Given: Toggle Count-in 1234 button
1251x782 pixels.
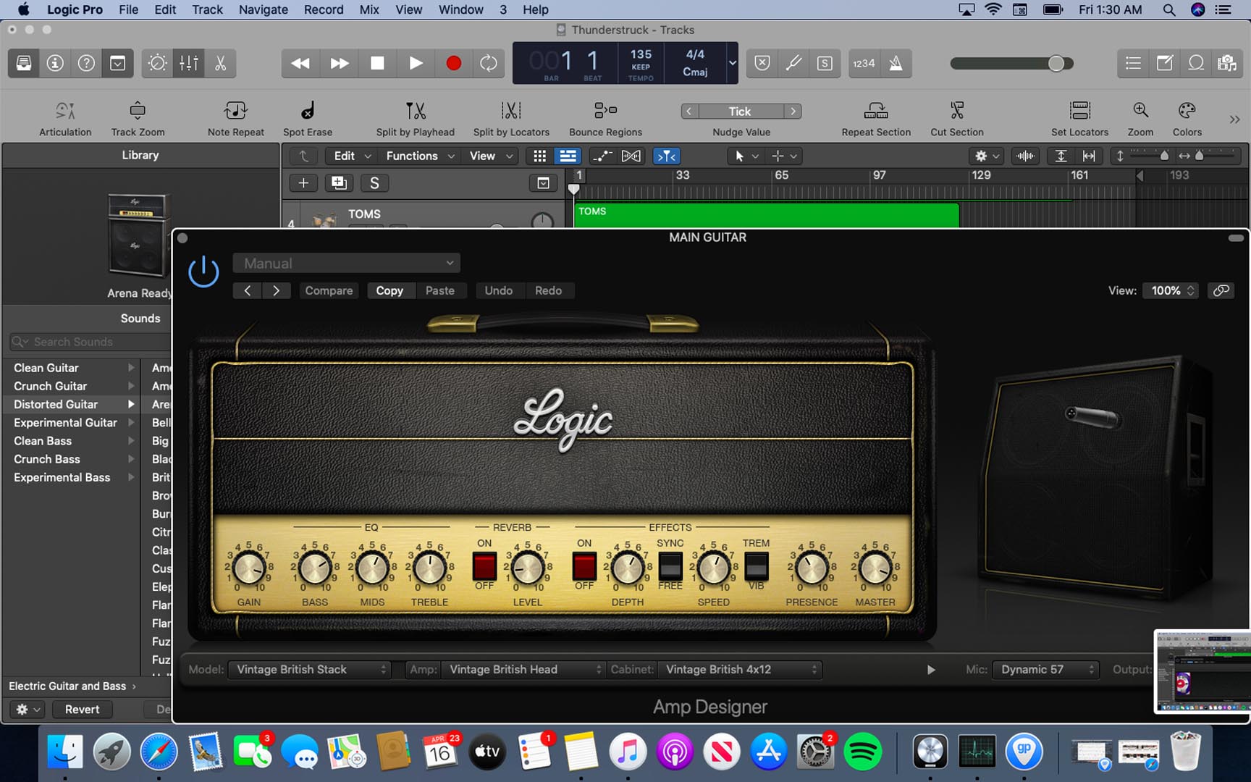Looking at the screenshot, I should [864, 63].
